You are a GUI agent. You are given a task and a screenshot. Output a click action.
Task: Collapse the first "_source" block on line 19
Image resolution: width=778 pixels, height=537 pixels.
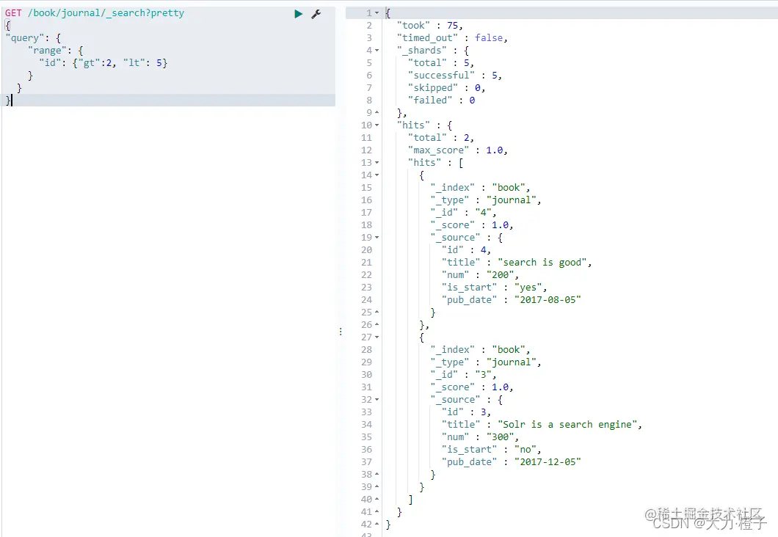pyautogui.click(x=377, y=238)
